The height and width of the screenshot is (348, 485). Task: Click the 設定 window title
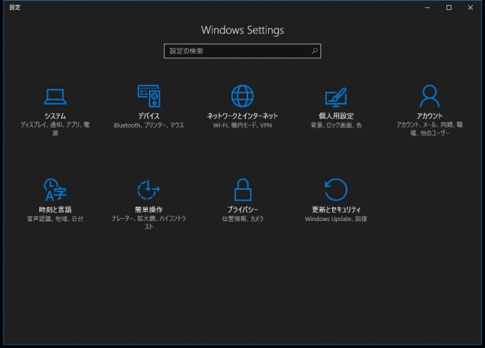point(15,7)
